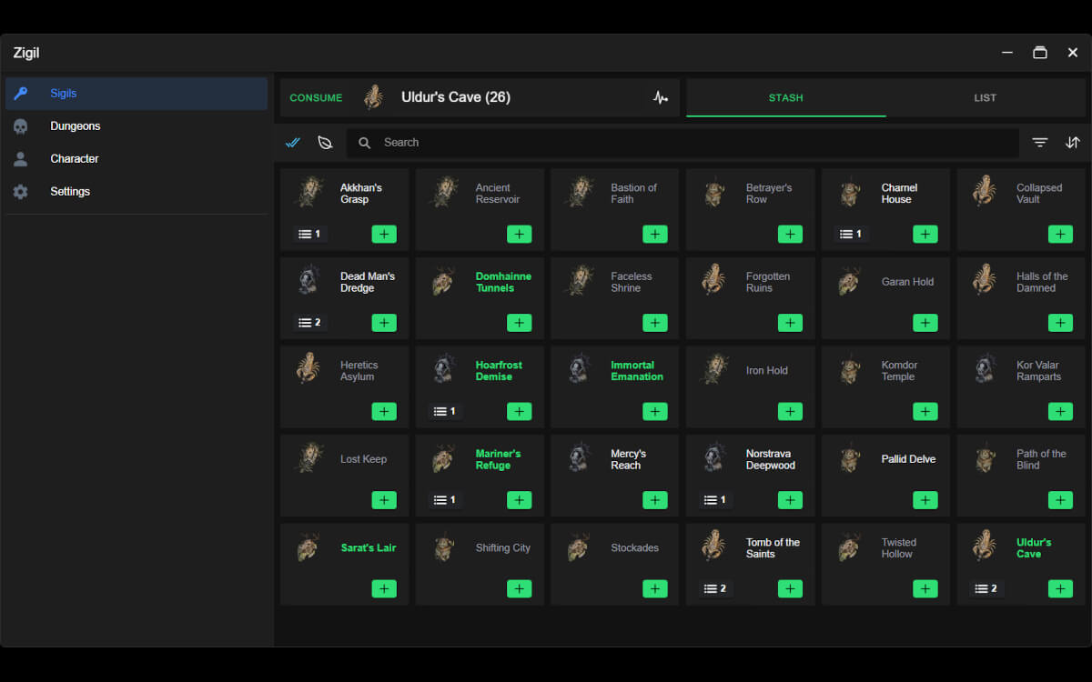This screenshot has width=1092, height=682.
Task: Open Character page in the sidebar
Action: (74, 159)
